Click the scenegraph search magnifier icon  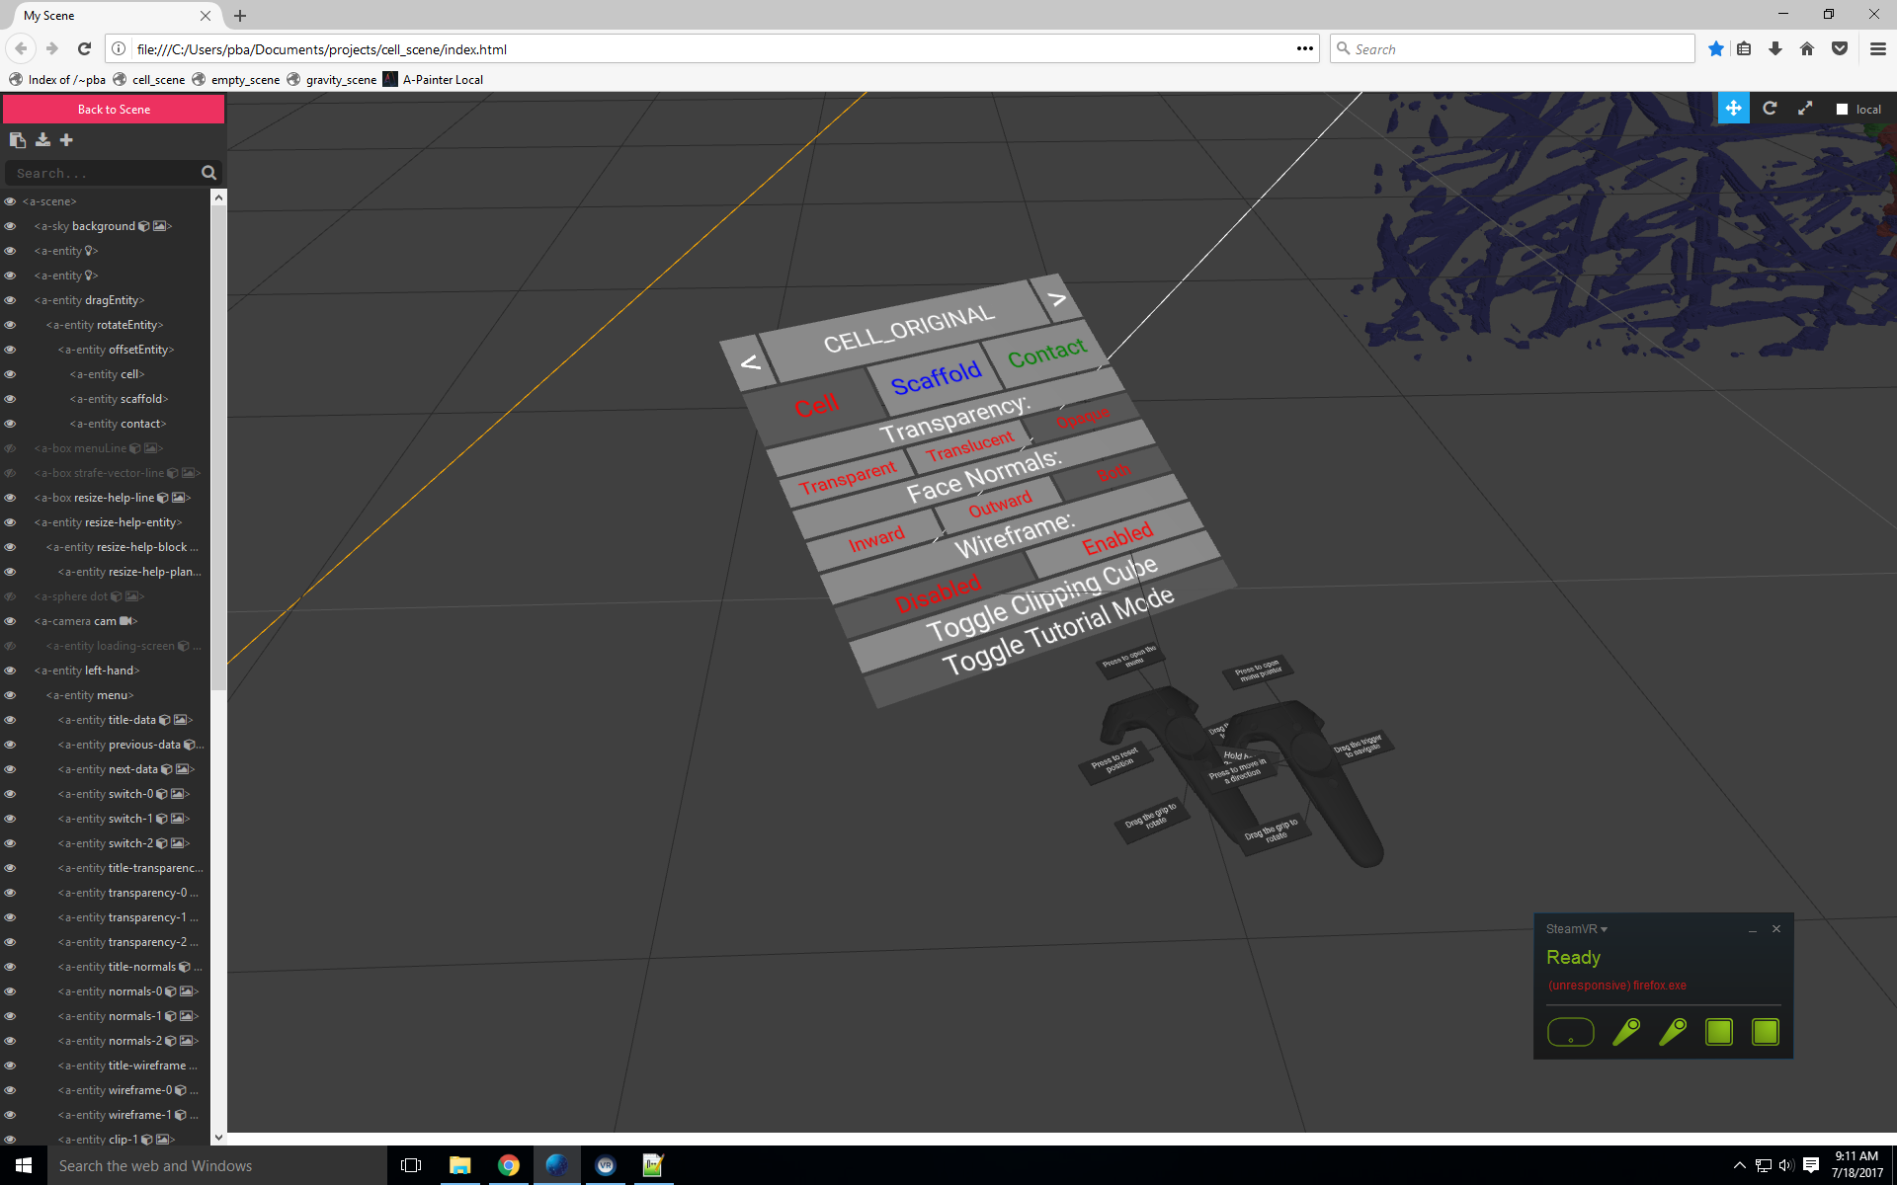click(x=208, y=173)
